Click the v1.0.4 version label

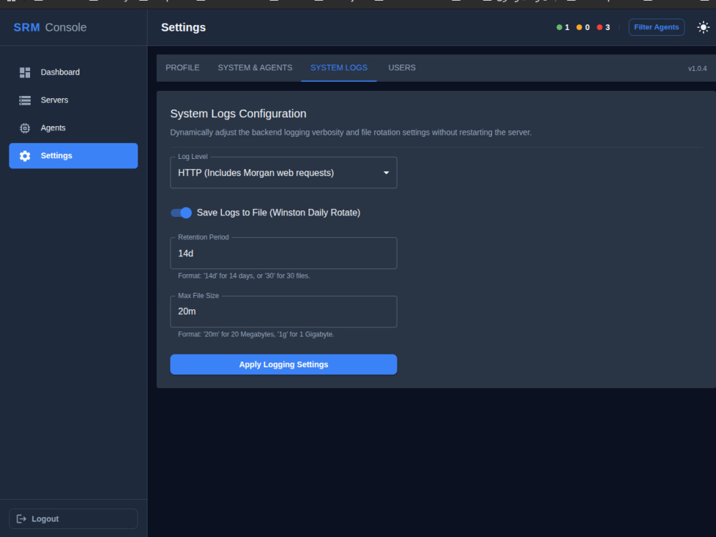[x=697, y=69]
